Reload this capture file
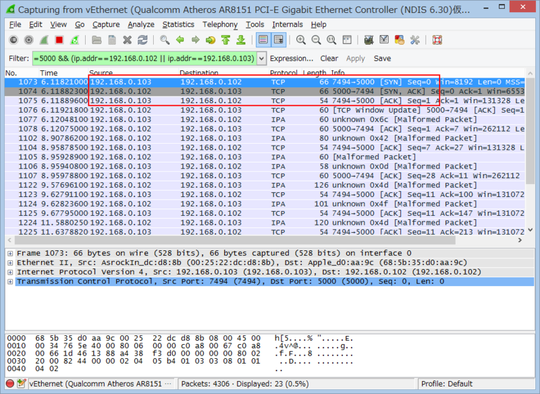The image size is (540, 394). coord(142,40)
